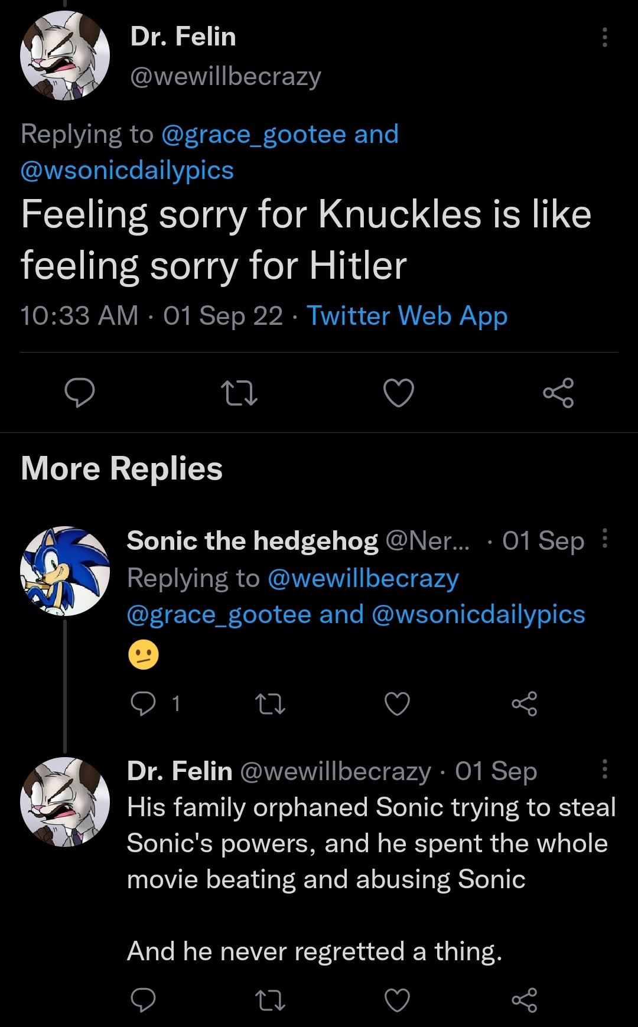Like Sonic the hedgehog's emoji reply
Image resolution: width=638 pixels, height=1027 pixels.
(397, 703)
